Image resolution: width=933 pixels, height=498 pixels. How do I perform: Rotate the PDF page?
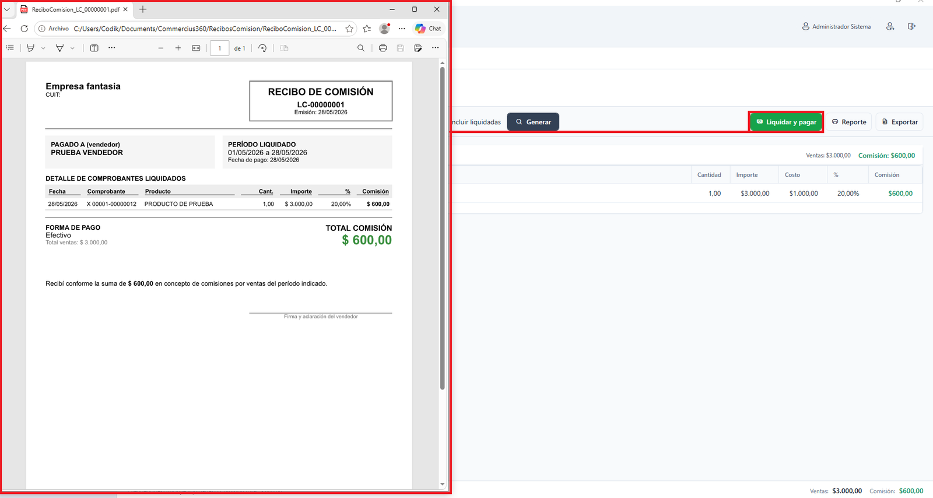coord(262,48)
